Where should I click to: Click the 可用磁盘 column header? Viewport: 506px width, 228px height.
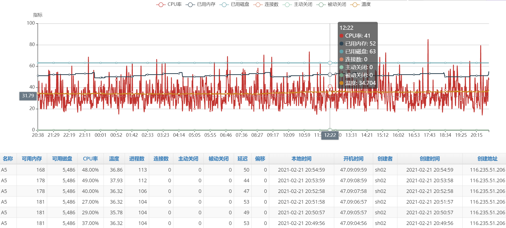62,159
